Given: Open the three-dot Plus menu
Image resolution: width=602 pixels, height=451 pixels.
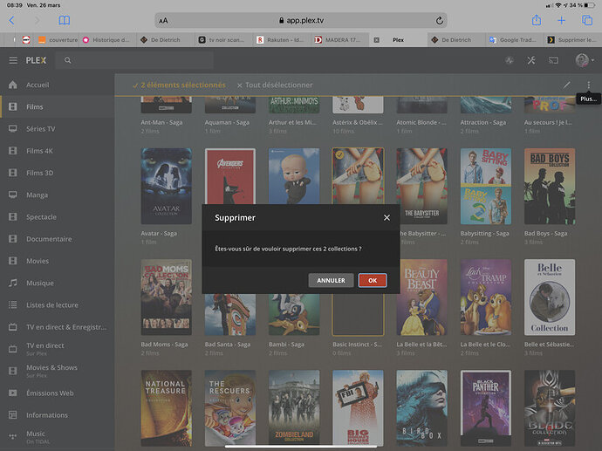Looking at the screenshot, I should 589,85.
